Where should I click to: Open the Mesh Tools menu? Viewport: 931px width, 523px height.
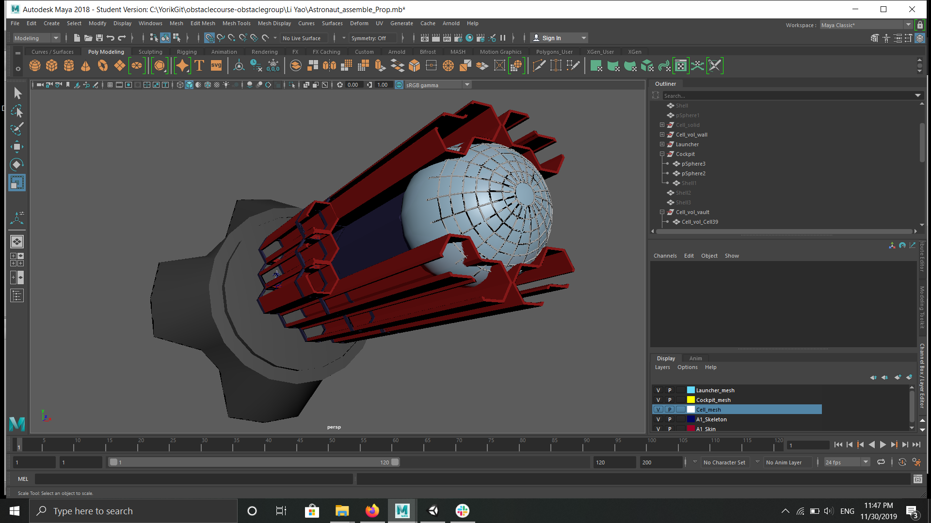(x=236, y=23)
